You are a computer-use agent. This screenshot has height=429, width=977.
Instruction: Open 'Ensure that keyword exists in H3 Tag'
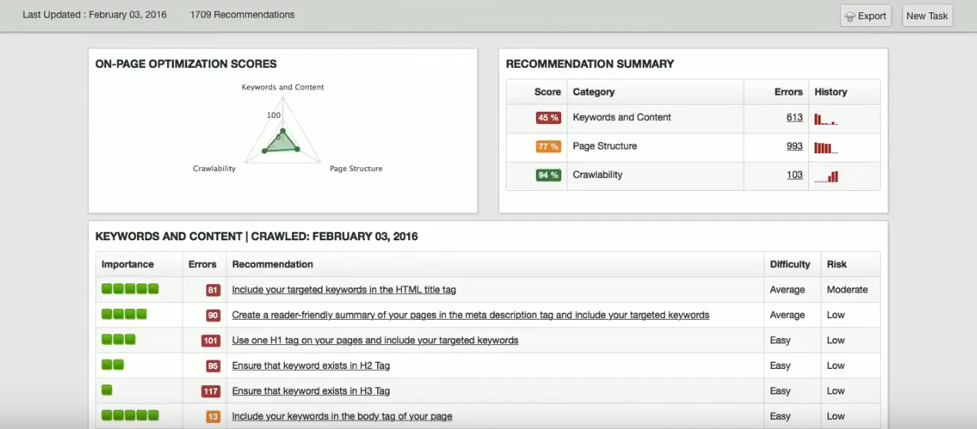click(310, 391)
